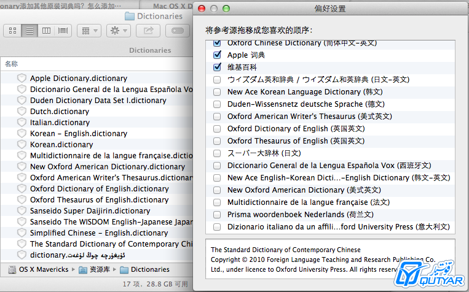Click the Uyghur dictionary file icon at list bottom
This screenshot has height=292, width=469.
pyautogui.click(x=22, y=255)
